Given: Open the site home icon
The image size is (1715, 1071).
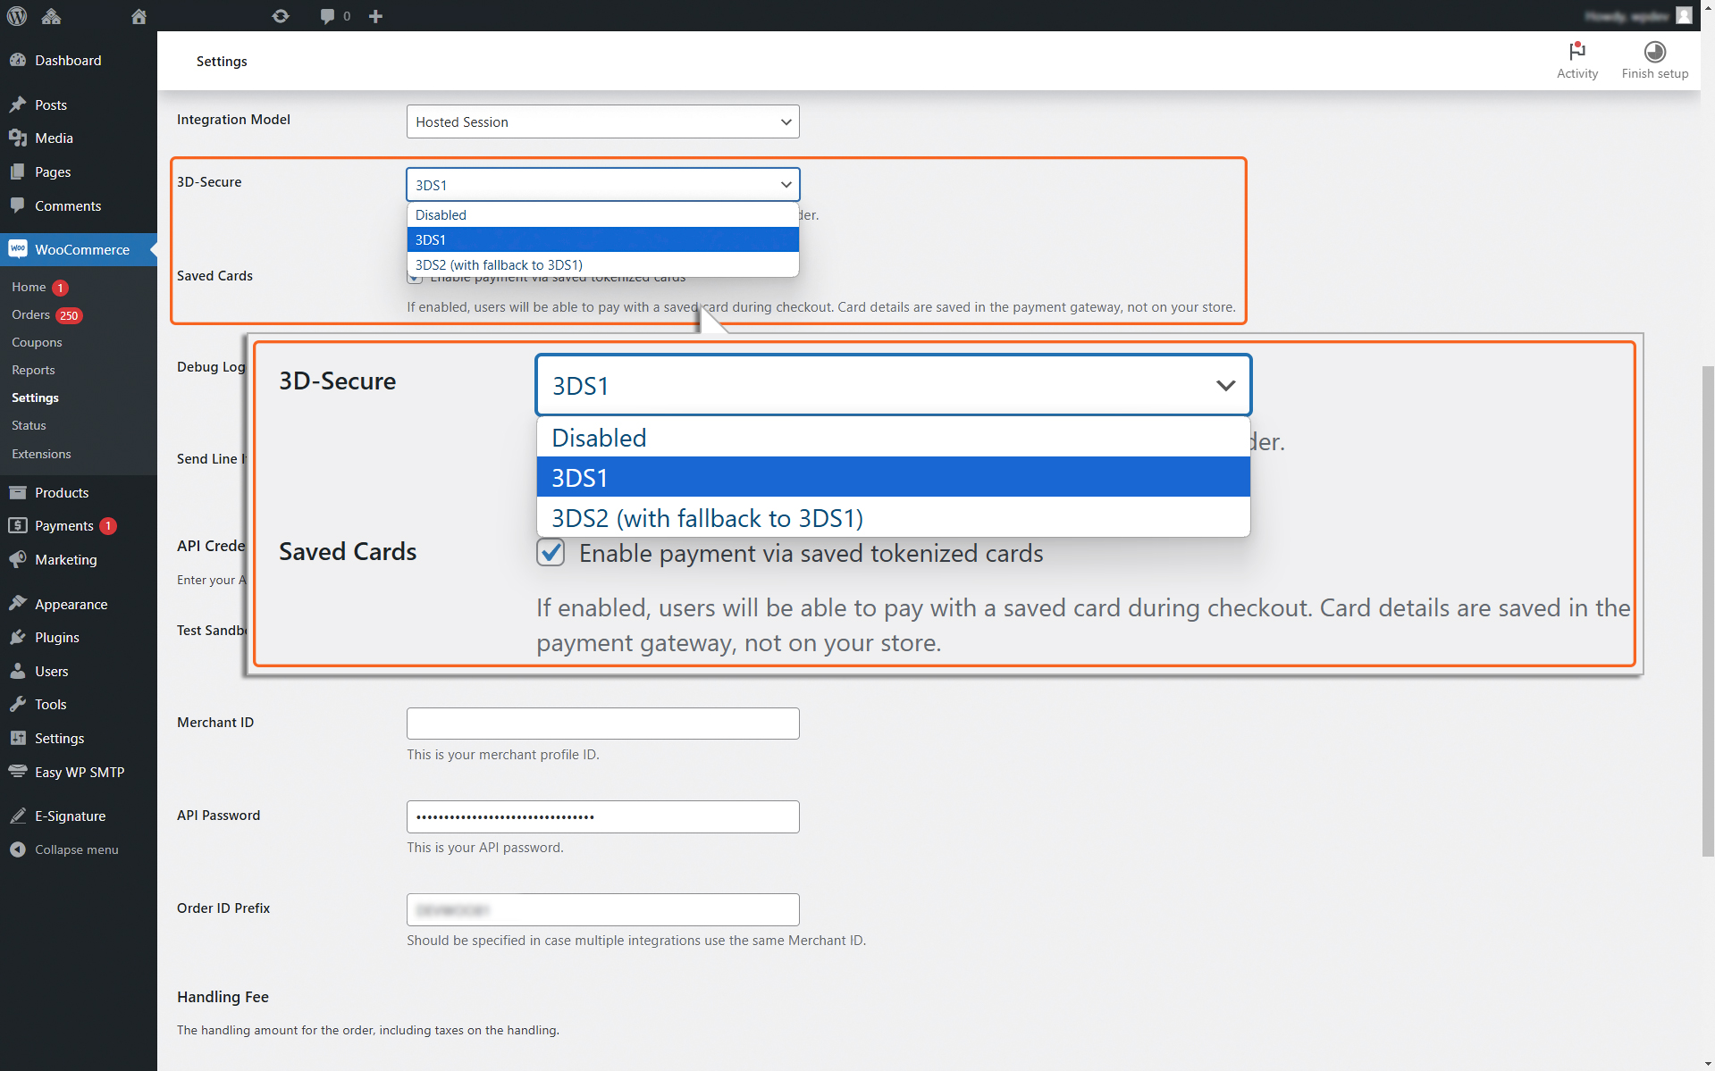Looking at the screenshot, I should [x=139, y=16].
